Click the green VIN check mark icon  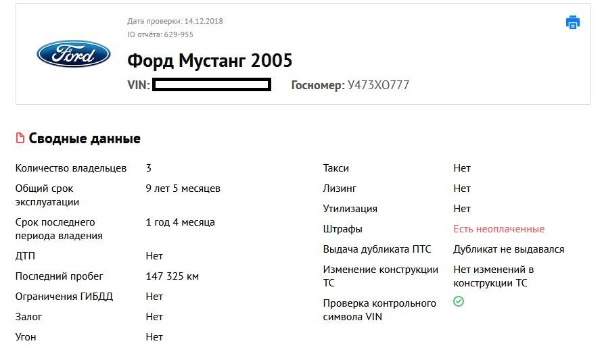(459, 301)
